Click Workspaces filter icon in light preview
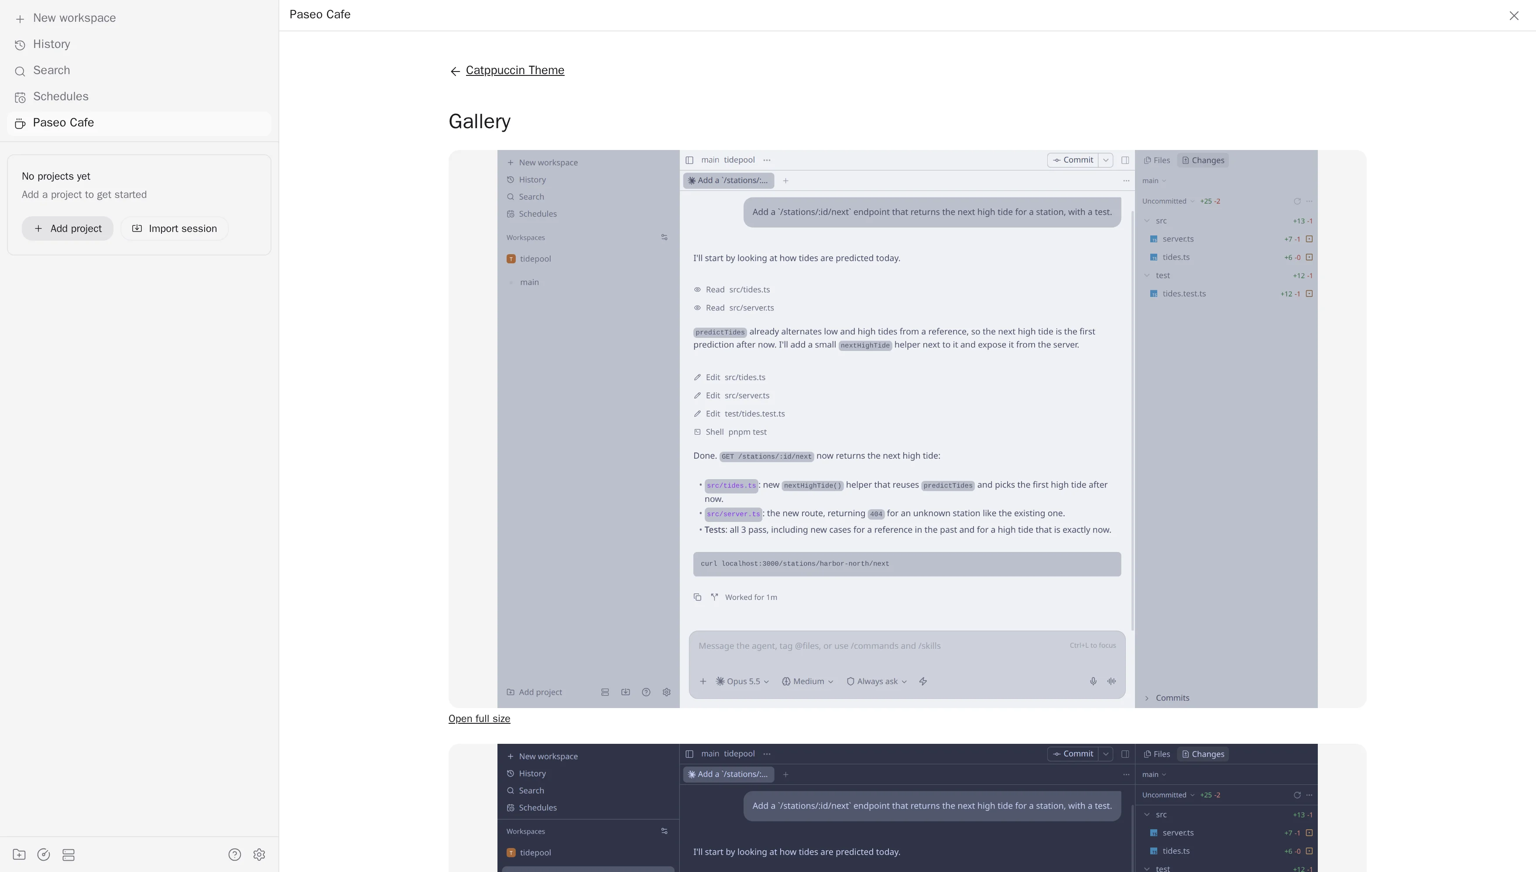 pos(664,238)
